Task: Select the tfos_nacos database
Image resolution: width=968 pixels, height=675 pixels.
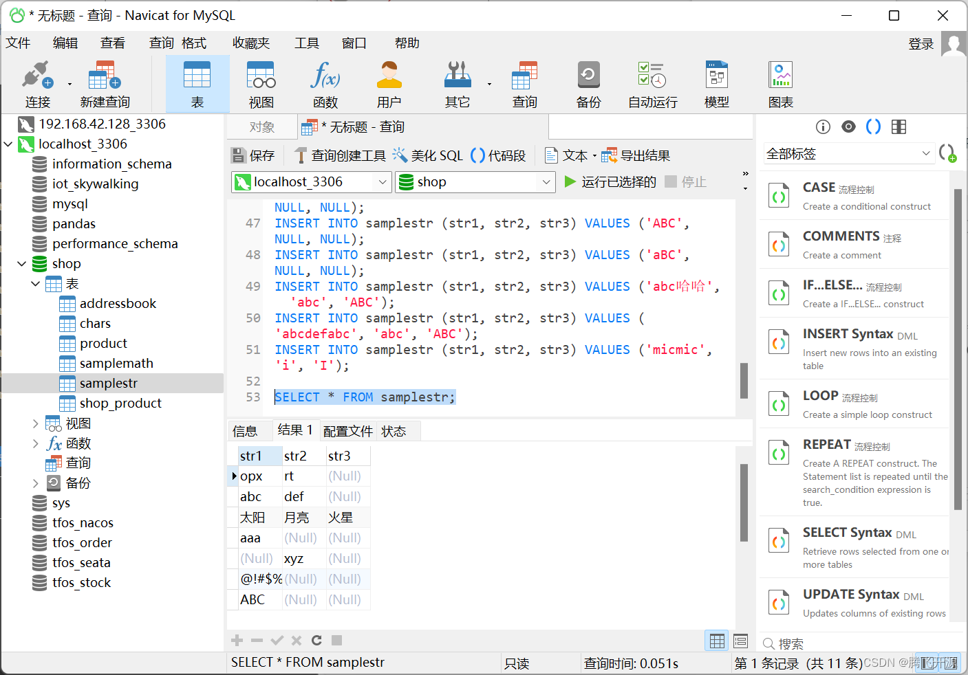Action: pos(83,523)
